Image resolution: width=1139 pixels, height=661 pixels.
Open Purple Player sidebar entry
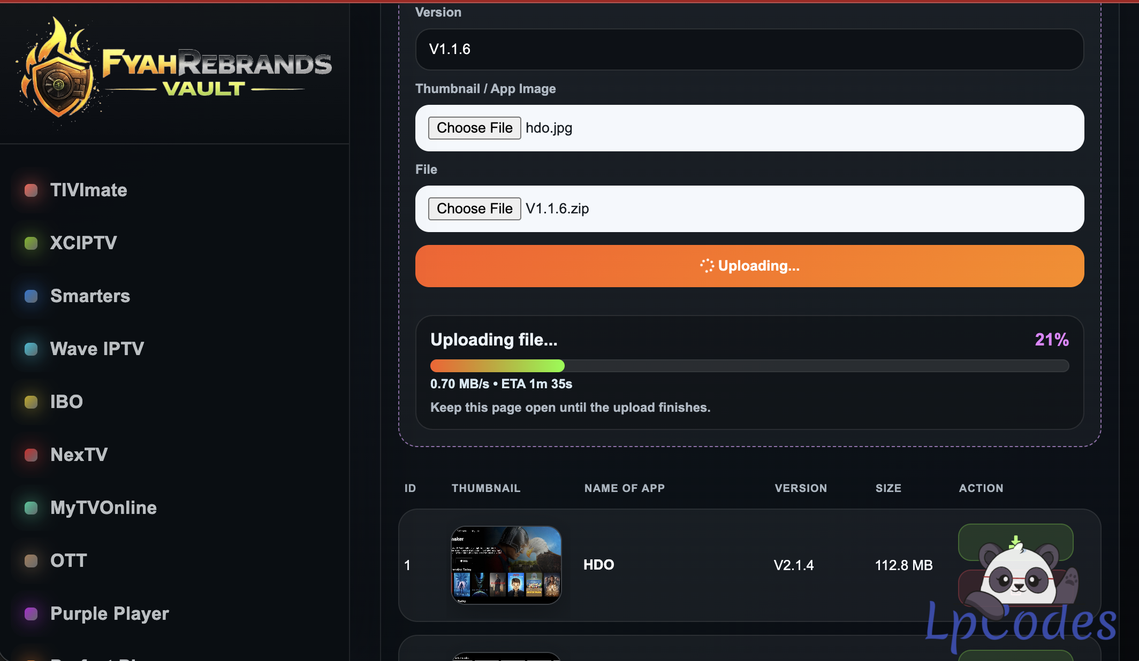(109, 614)
